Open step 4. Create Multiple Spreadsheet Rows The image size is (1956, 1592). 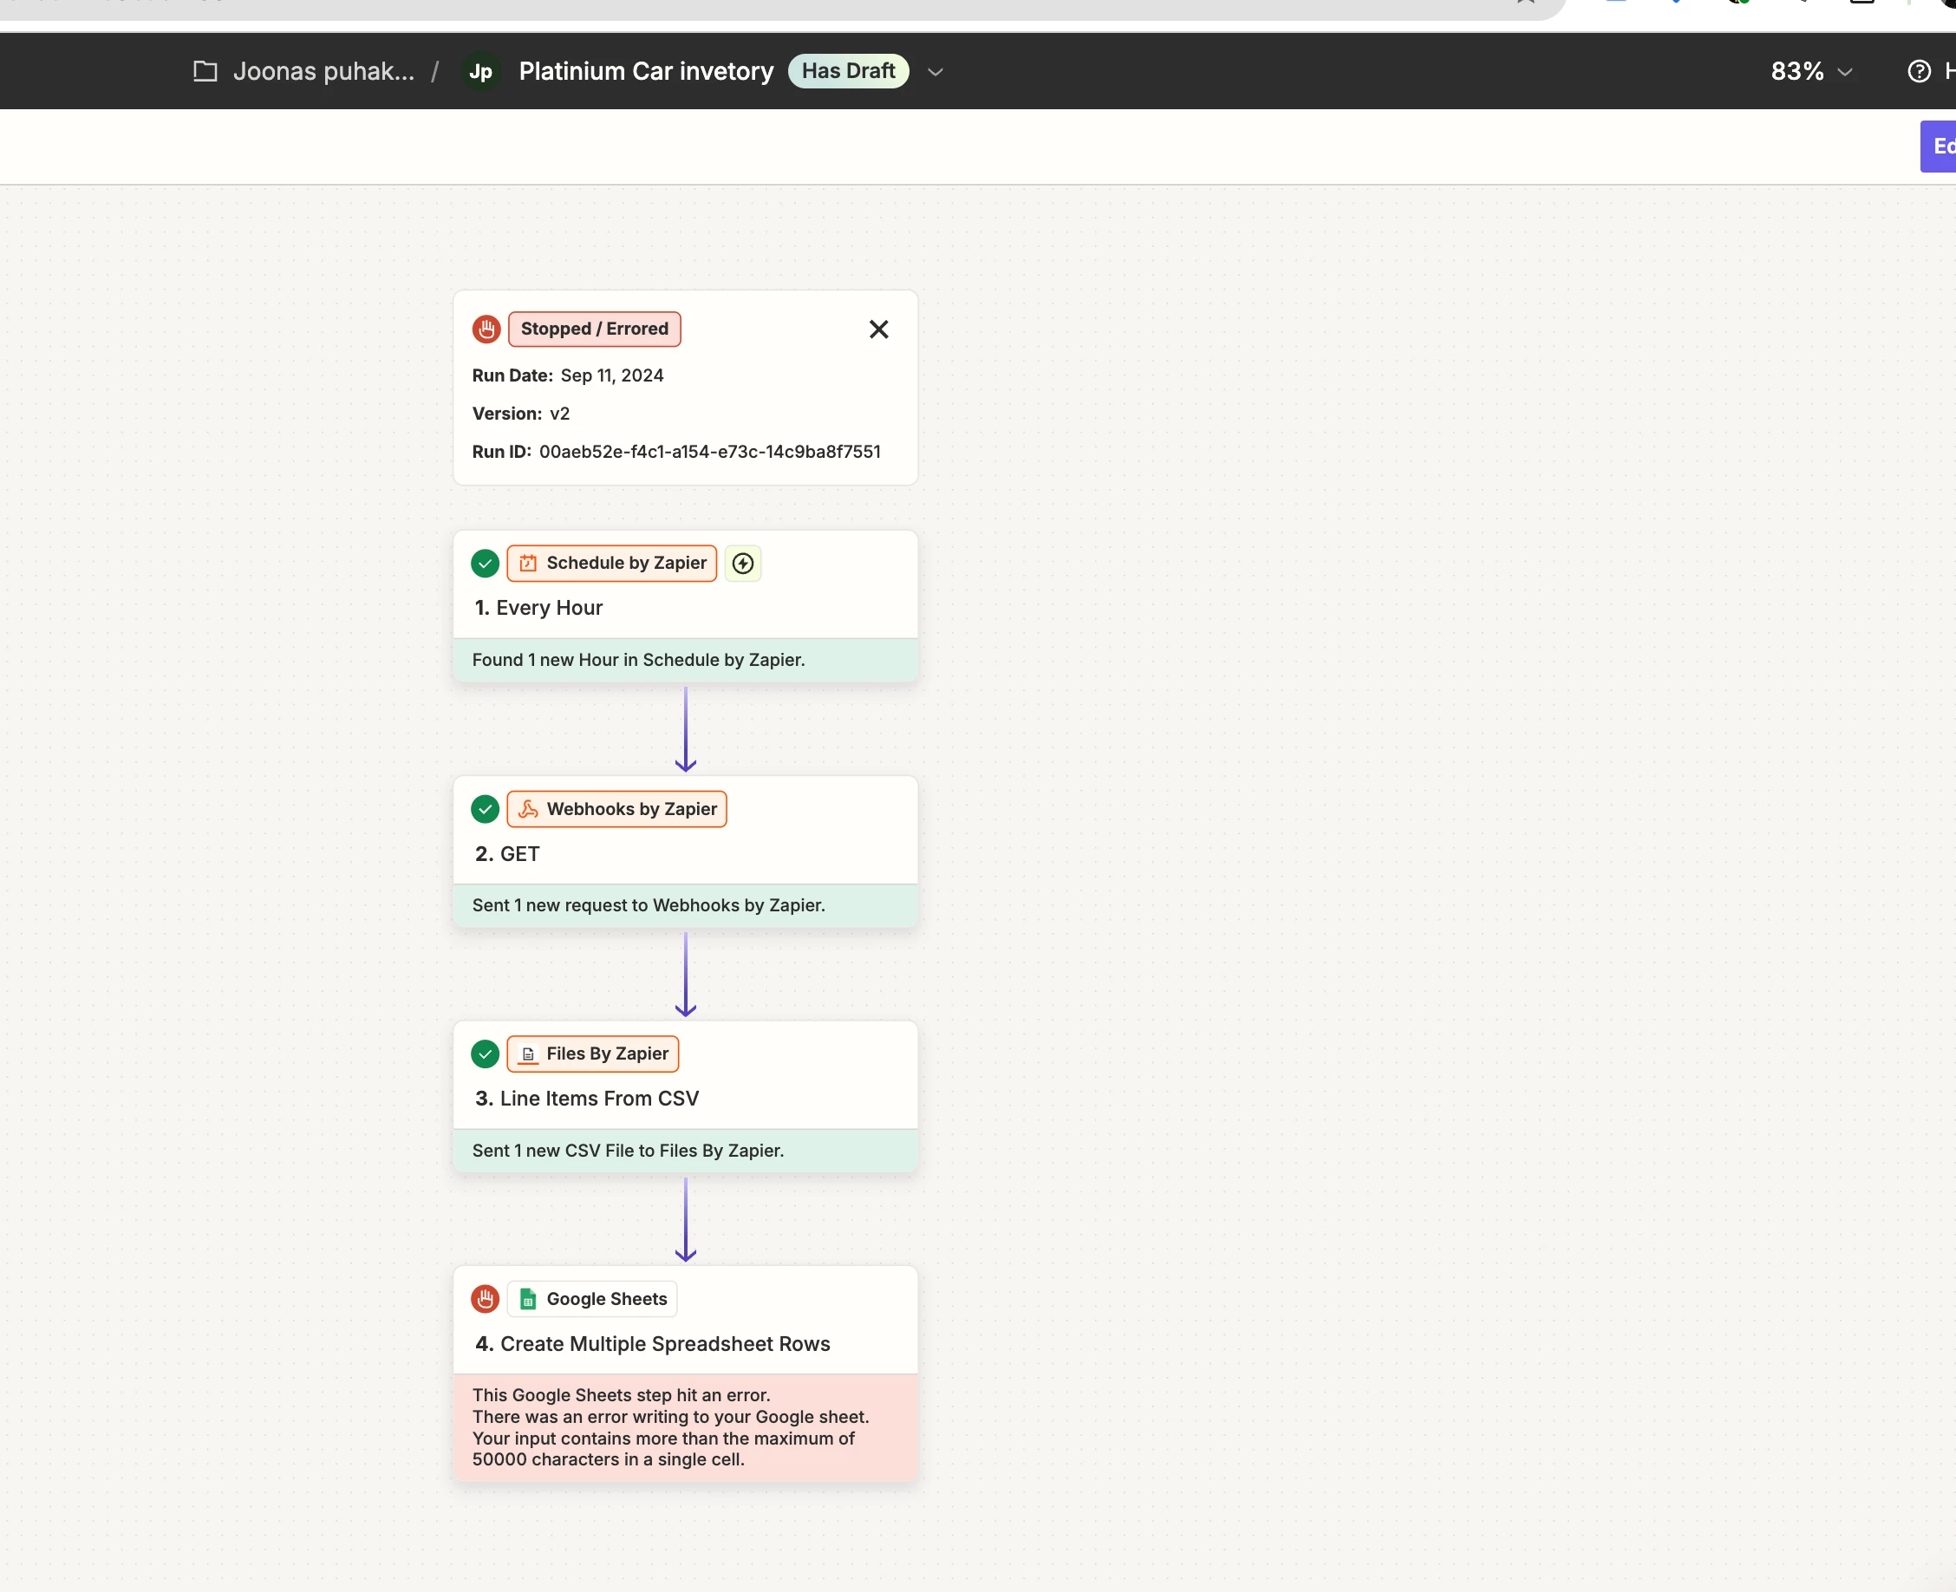pos(665,1343)
